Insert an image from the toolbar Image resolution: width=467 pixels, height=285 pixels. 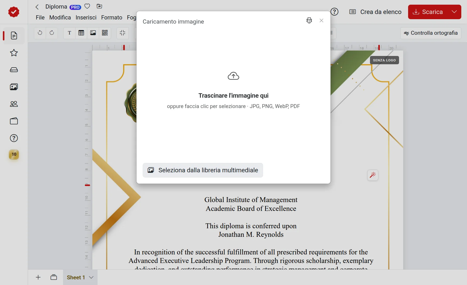coord(93,33)
